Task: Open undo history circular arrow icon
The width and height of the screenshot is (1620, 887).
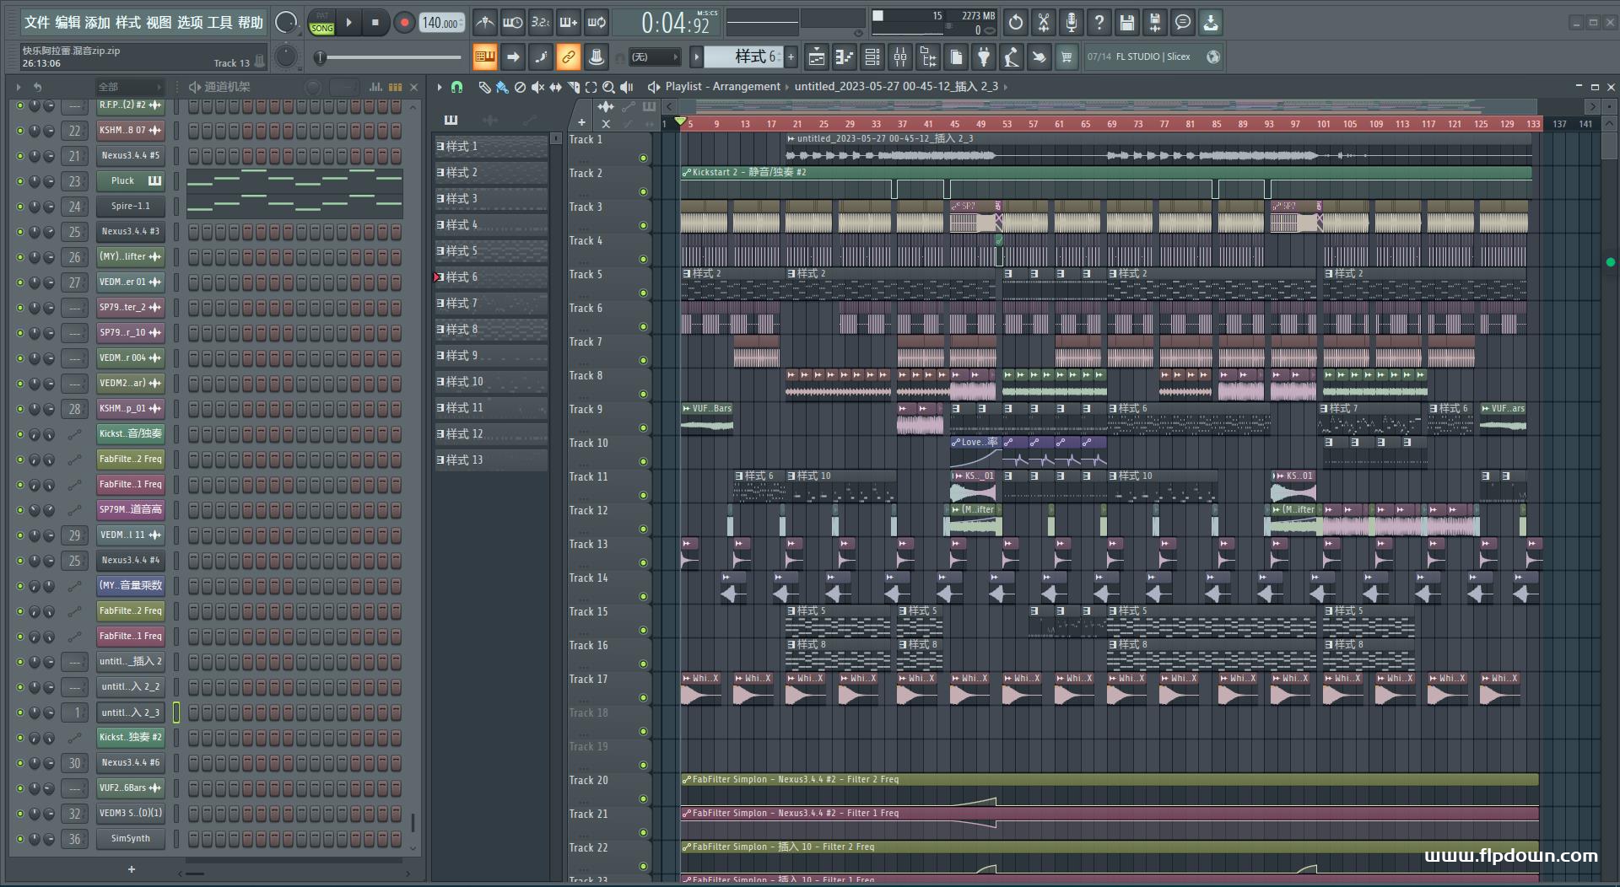Action: point(1016,23)
